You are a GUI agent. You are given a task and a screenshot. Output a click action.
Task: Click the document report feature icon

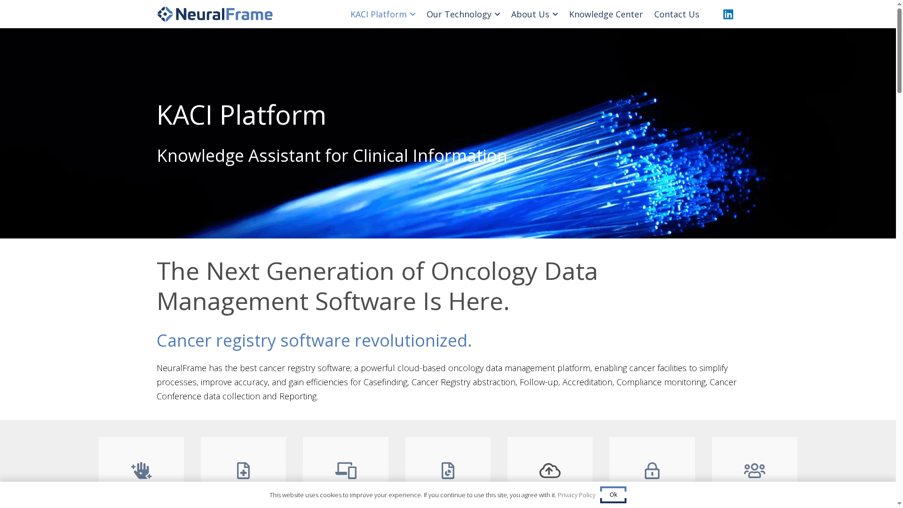click(448, 470)
